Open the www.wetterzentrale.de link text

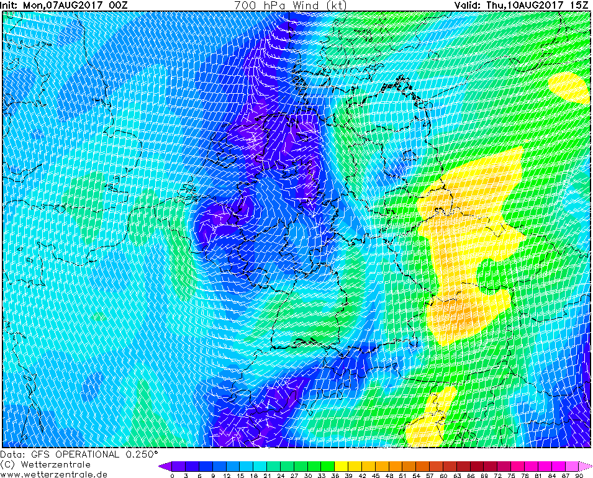coord(53,474)
